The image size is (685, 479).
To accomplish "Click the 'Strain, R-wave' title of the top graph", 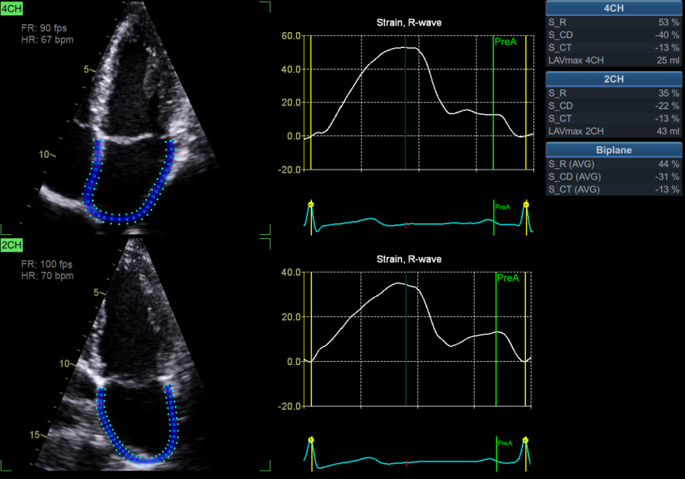I will point(409,23).
